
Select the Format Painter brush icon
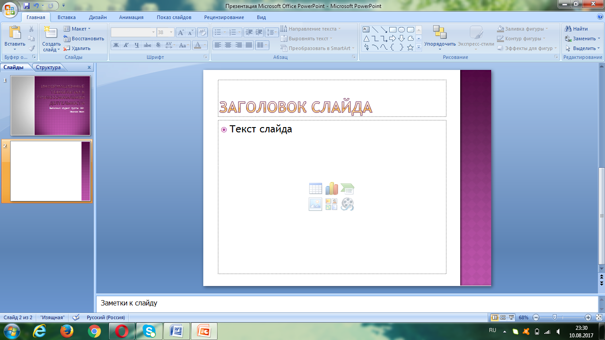(31, 48)
